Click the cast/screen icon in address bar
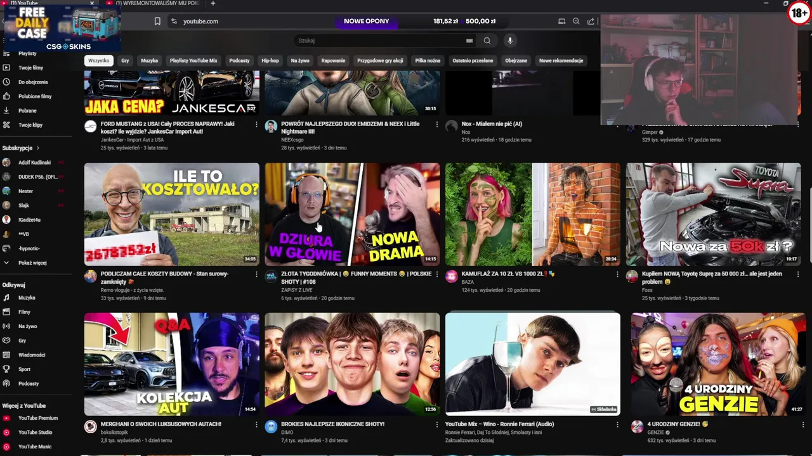Image resolution: width=812 pixels, height=456 pixels. tap(561, 21)
